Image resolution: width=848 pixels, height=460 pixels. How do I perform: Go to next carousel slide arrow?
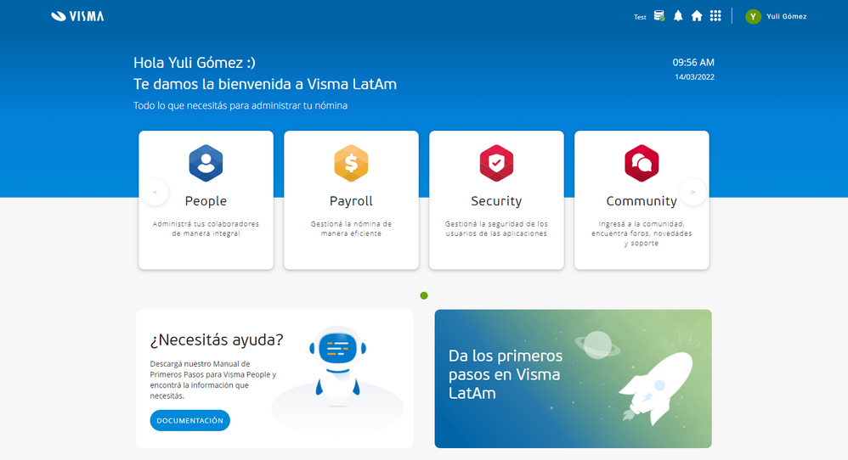[693, 192]
